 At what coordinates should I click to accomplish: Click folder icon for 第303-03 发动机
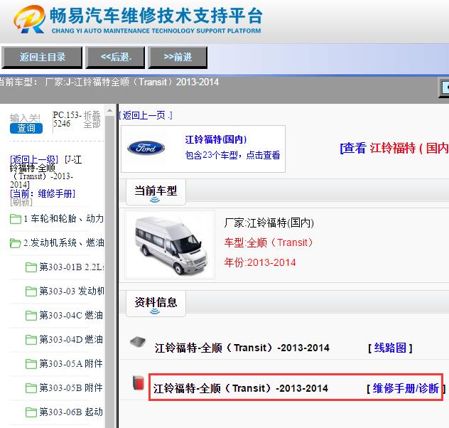[31, 291]
